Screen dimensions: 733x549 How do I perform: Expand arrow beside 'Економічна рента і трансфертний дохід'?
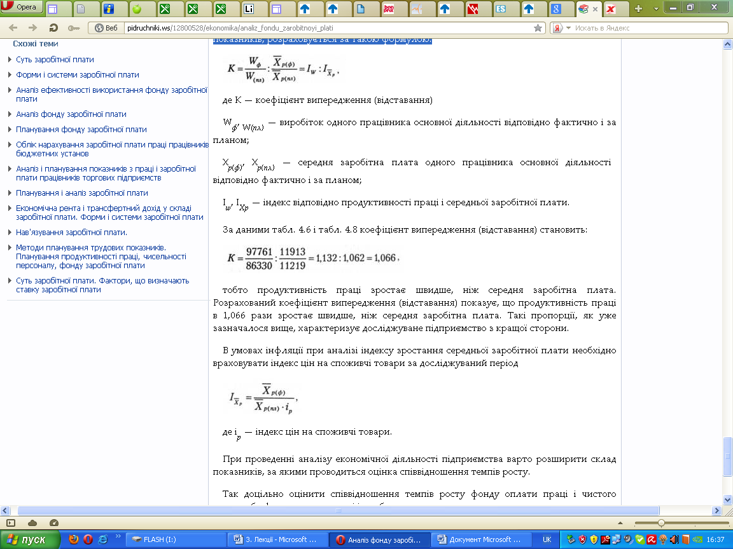pos(10,208)
